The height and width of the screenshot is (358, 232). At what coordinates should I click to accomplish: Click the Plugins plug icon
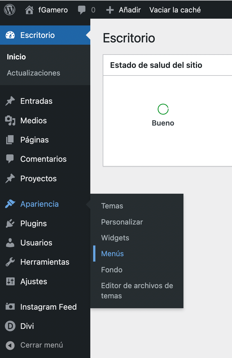pyautogui.click(x=10, y=223)
